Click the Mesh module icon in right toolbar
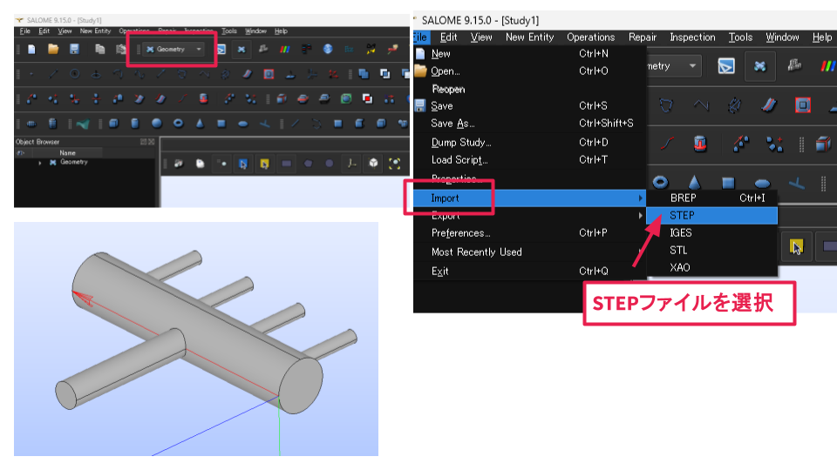The image size is (837, 470). pos(760,66)
